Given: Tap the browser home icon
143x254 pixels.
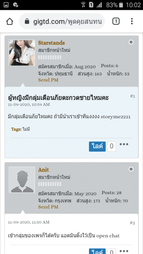Looking at the screenshot, I should [10, 21].
